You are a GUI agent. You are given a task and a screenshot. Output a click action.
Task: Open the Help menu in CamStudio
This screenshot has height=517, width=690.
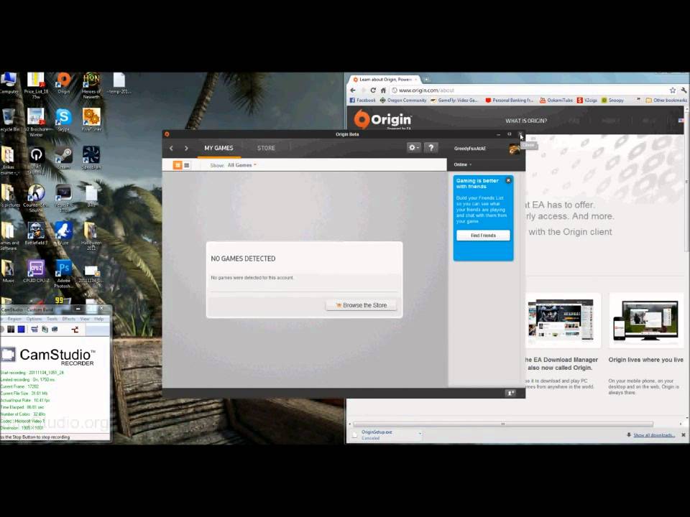pos(99,319)
